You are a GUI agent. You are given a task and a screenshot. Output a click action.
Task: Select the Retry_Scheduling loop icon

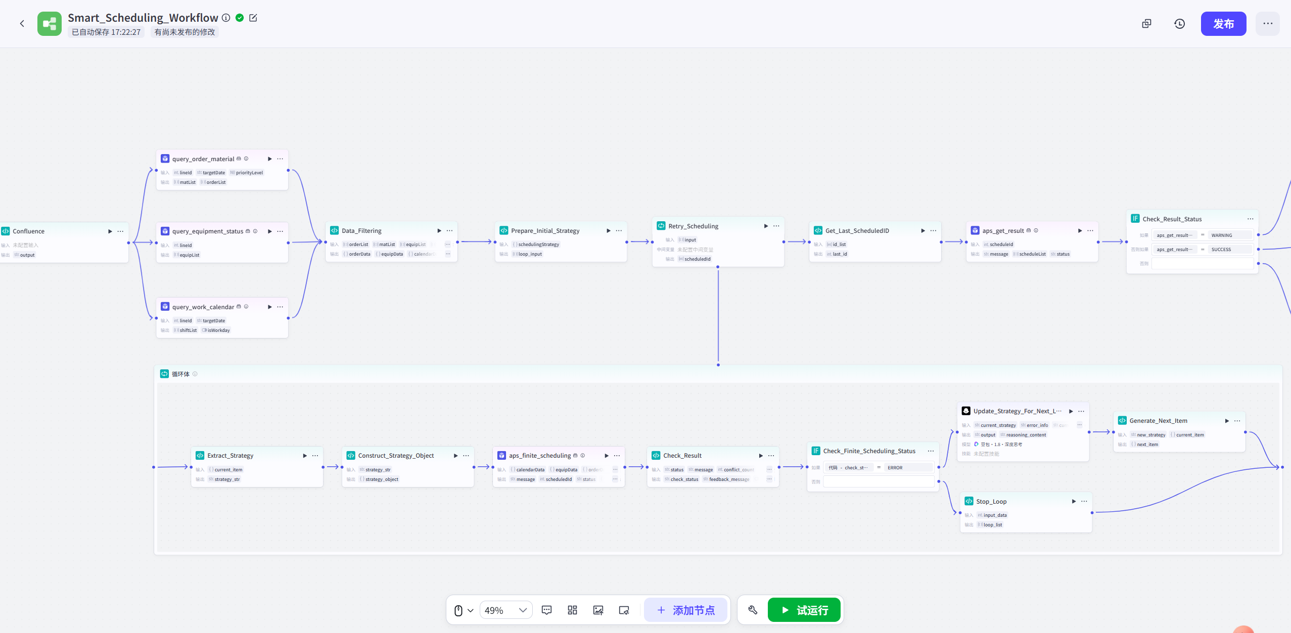[x=661, y=226]
